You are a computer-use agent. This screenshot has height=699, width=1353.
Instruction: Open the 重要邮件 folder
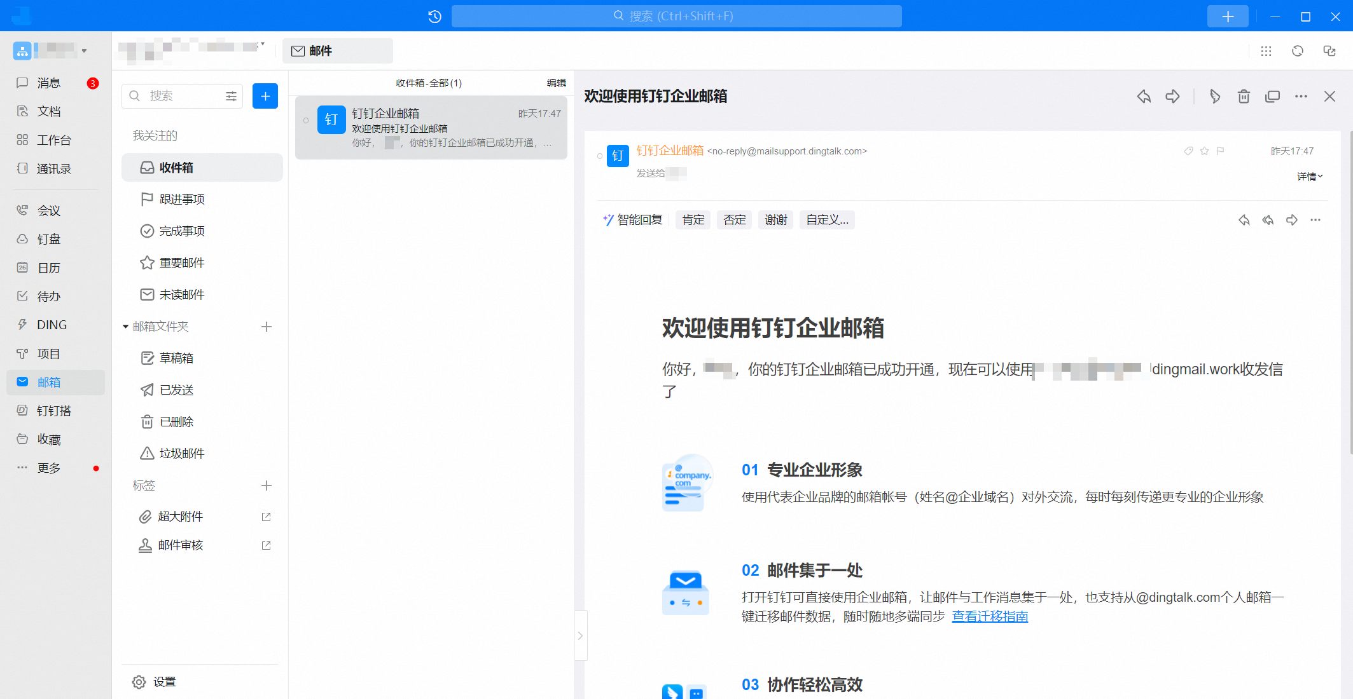click(202, 263)
